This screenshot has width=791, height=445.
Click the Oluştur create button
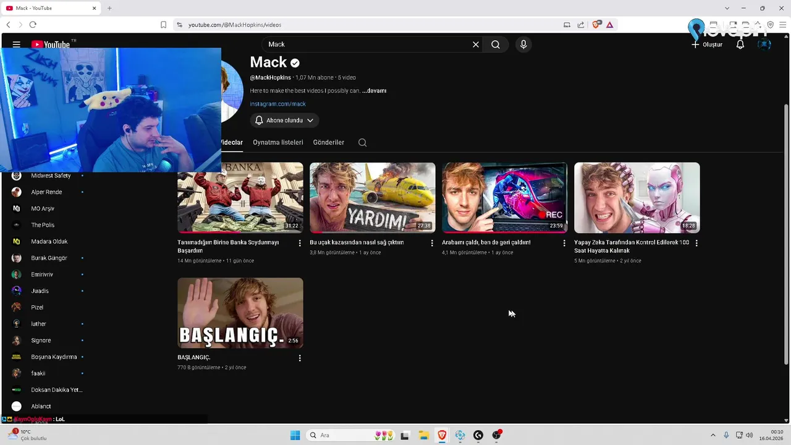707,44
